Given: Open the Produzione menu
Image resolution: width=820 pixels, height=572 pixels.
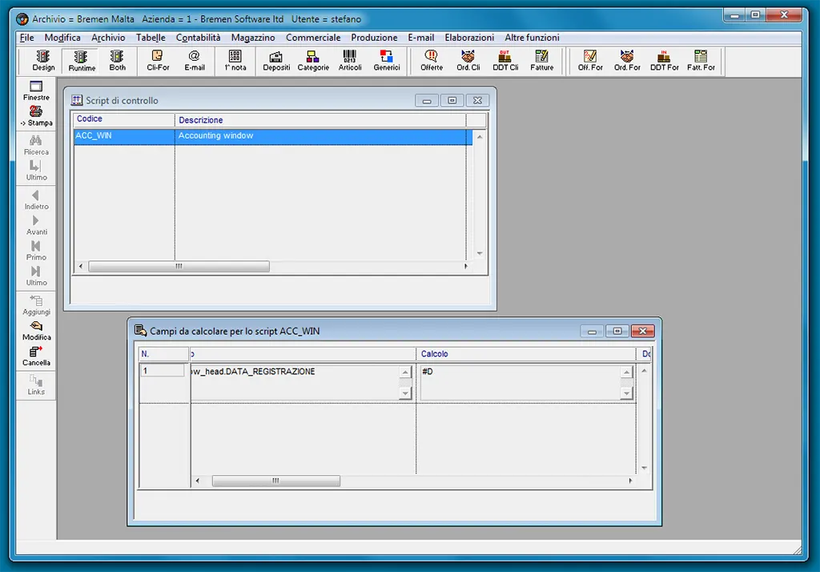Looking at the screenshot, I should [x=374, y=38].
